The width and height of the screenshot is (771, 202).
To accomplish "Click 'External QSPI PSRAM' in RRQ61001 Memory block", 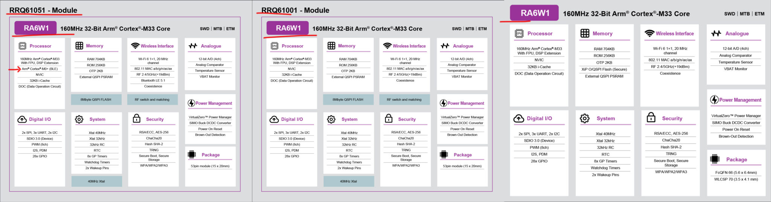I will 348,77.
